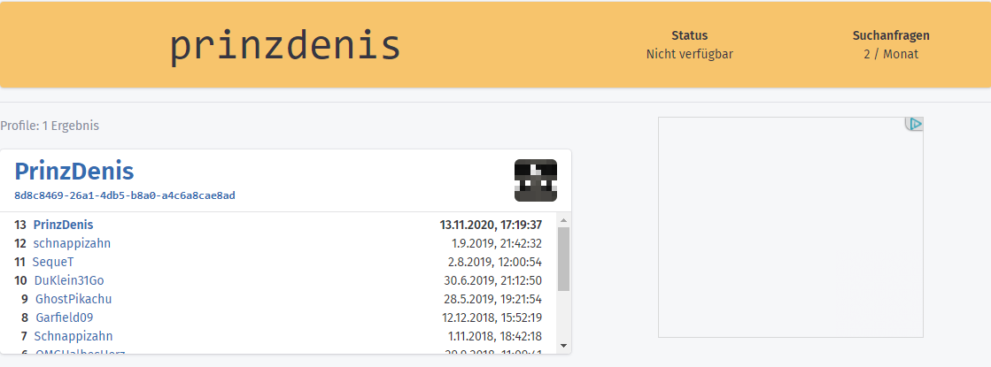The height and width of the screenshot is (367, 991).
Task: Click the scrollbar up arrow in name history
Action: 564,220
